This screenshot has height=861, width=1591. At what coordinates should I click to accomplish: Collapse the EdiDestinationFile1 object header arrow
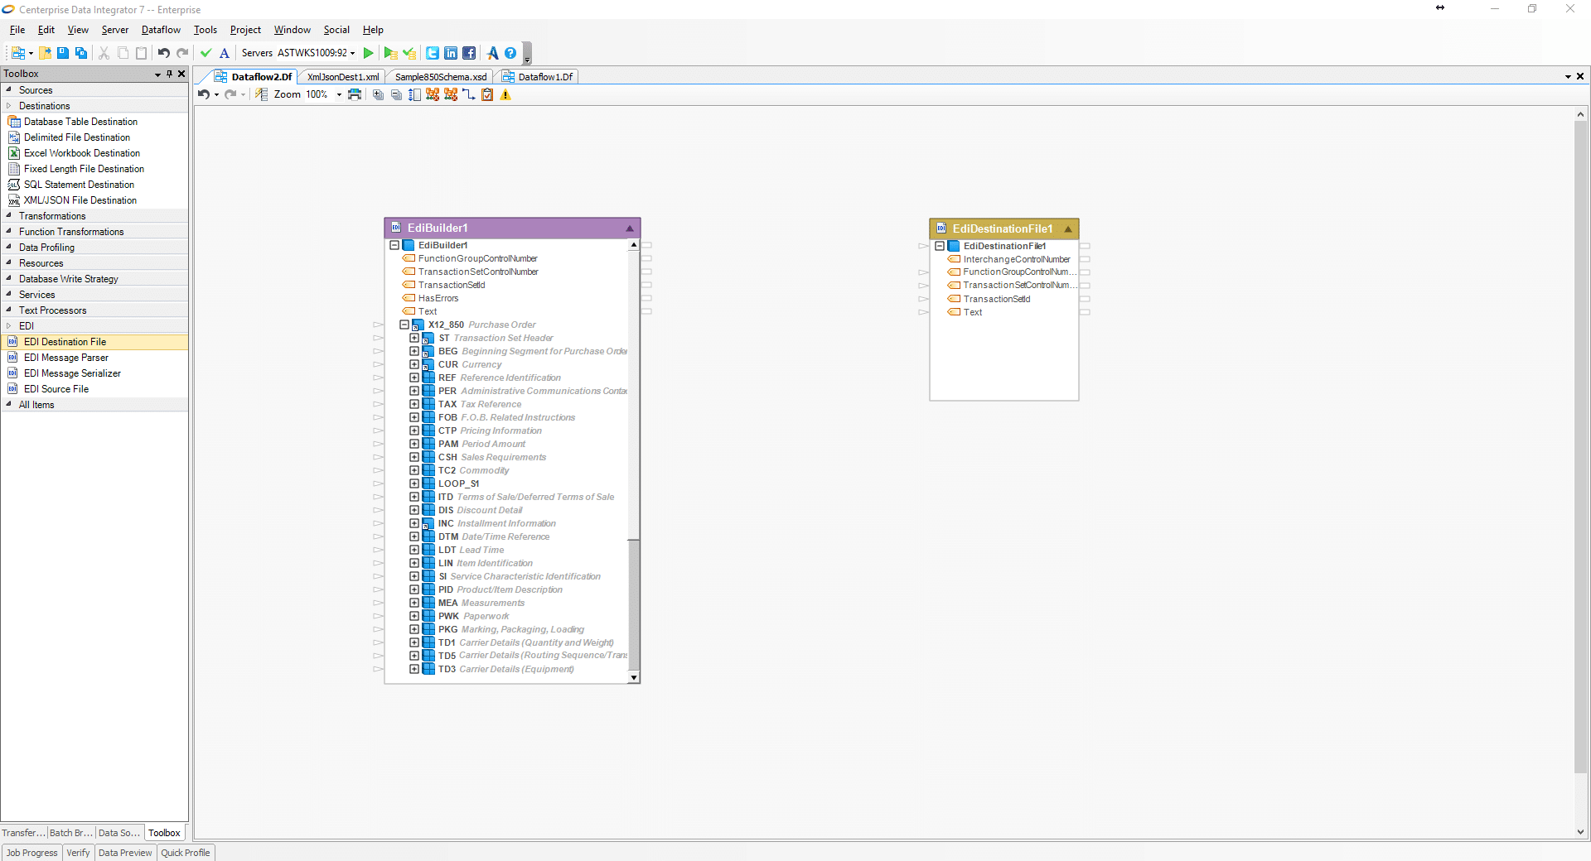pos(1068,229)
